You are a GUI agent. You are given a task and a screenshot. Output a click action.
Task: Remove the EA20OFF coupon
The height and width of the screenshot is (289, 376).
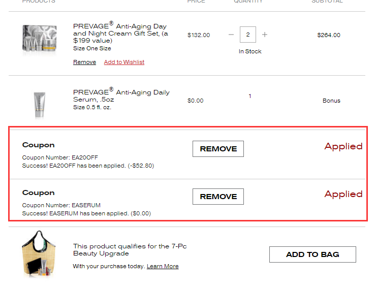(x=218, y=149)
